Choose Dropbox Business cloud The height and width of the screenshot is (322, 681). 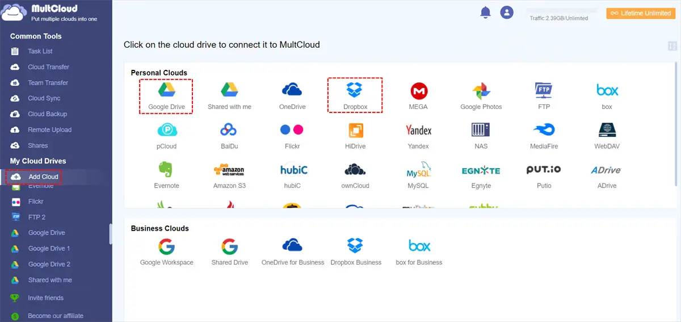(x=356, y=252)
